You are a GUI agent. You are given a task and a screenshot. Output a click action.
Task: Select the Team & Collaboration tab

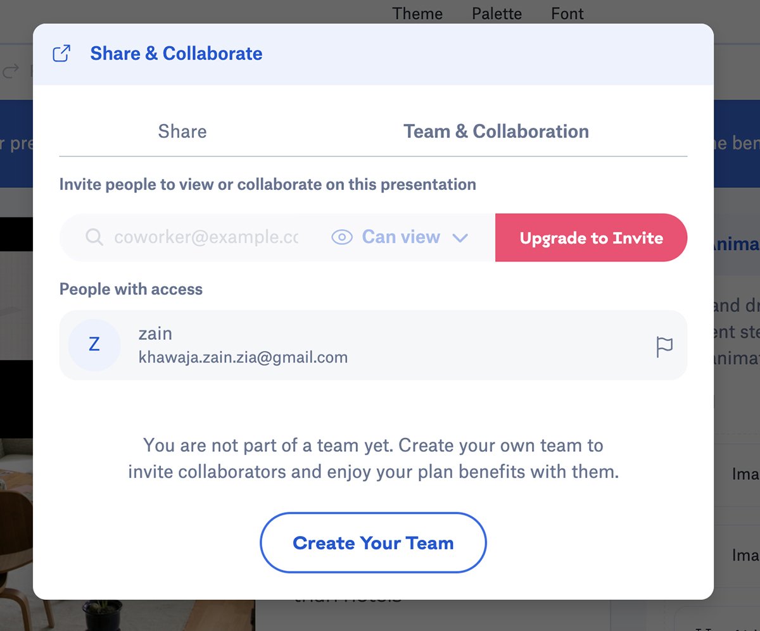496,131
